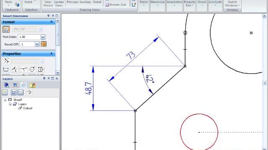The height and width of the screenshot is (150, 268).
Task: Select the 48,7 vertical dimension text
Action: tap(88, 88)
